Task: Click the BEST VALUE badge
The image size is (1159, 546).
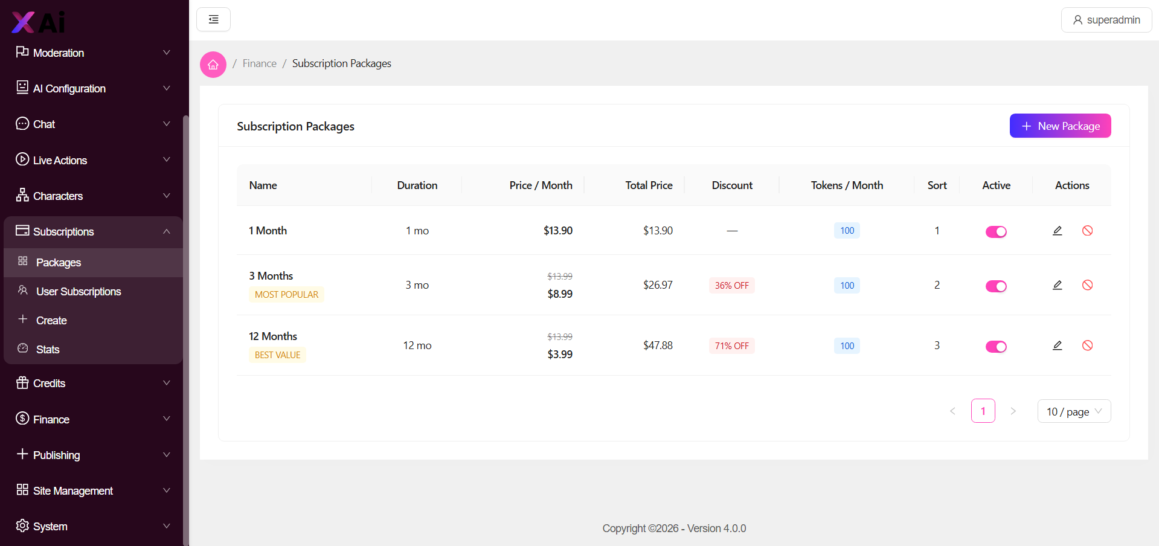Action: tap(277, 355)
